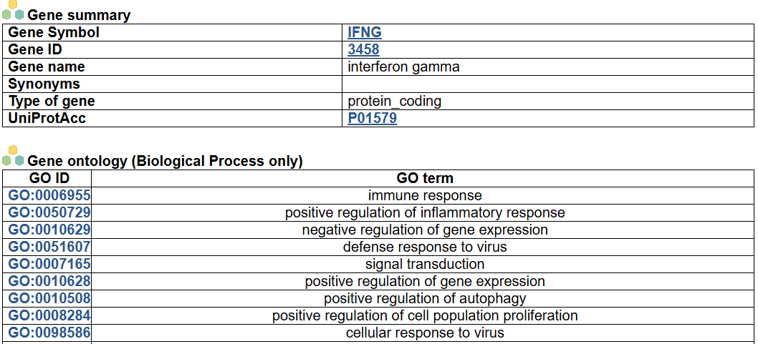Visit the GO:0007165 signal transduction link
Viewport: 758px width, 344px height.
pyautogui.click(x=49, y=264)
